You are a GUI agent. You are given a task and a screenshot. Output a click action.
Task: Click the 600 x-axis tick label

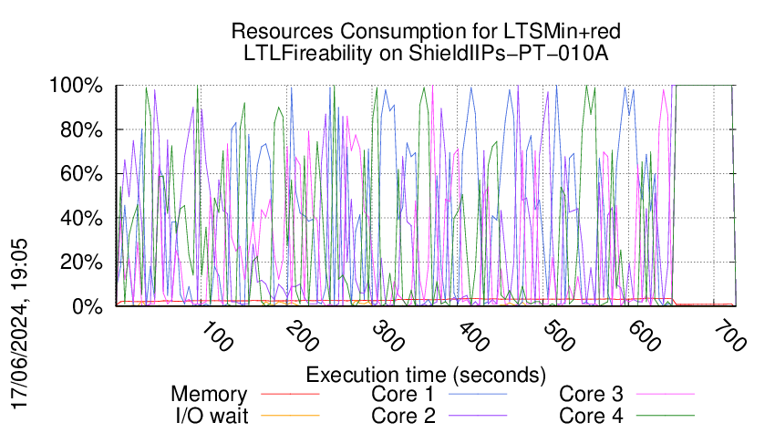click(645, 336)
